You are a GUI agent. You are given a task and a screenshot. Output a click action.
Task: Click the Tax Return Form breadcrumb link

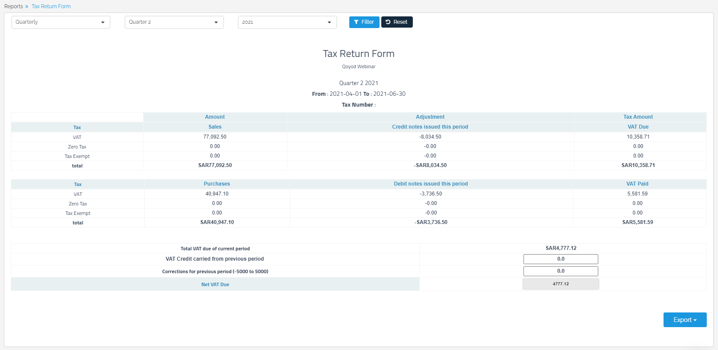(51, 6)
